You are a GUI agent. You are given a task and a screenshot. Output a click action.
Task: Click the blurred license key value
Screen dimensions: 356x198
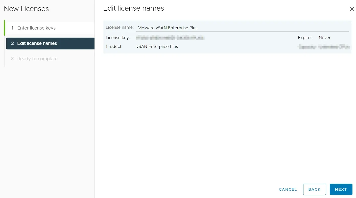[x=170, y=38]
